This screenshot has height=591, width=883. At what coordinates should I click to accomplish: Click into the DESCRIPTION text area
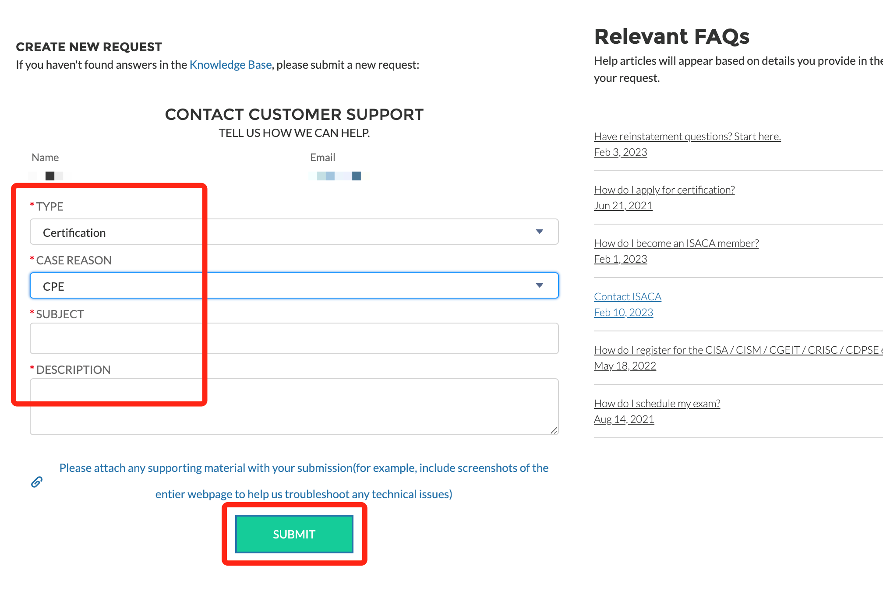click(x=294, y=407)
